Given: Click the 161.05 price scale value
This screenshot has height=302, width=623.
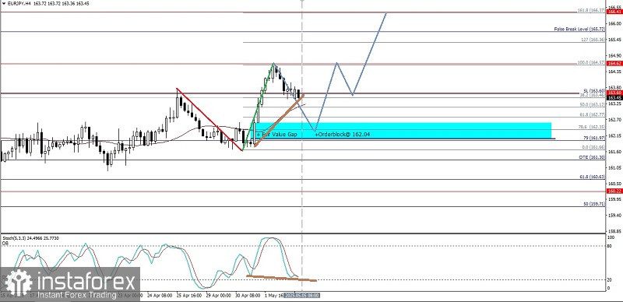Looking at the screenshot, I should pos(614,167).
